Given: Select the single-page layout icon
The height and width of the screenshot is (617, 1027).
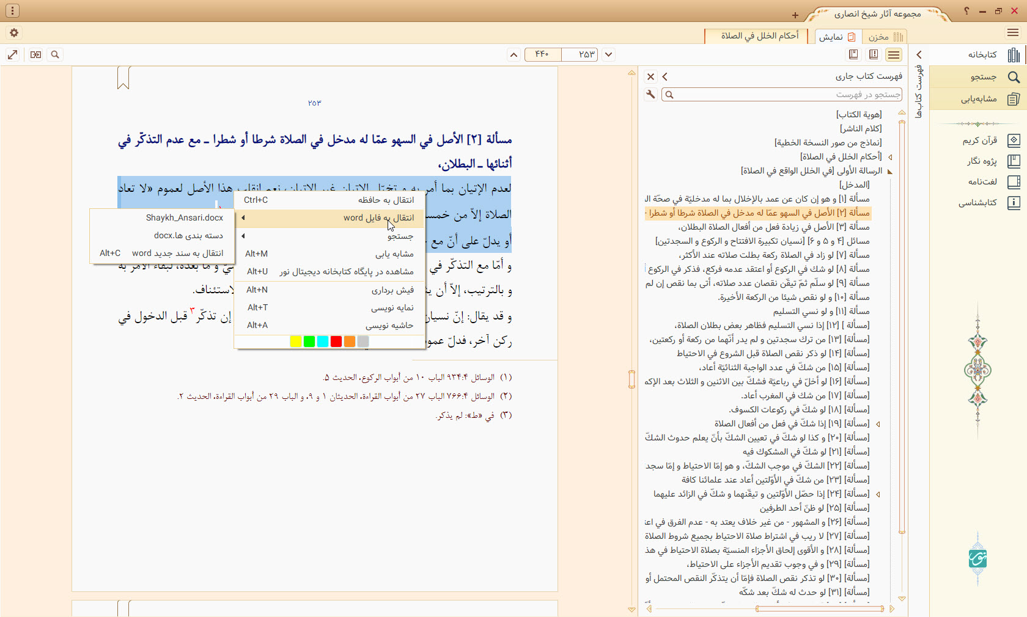Looking at the screenshot, I should [x=853, y=54].
